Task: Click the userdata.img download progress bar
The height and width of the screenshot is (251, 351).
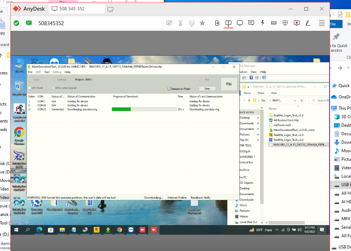Action: click(144, 109)
